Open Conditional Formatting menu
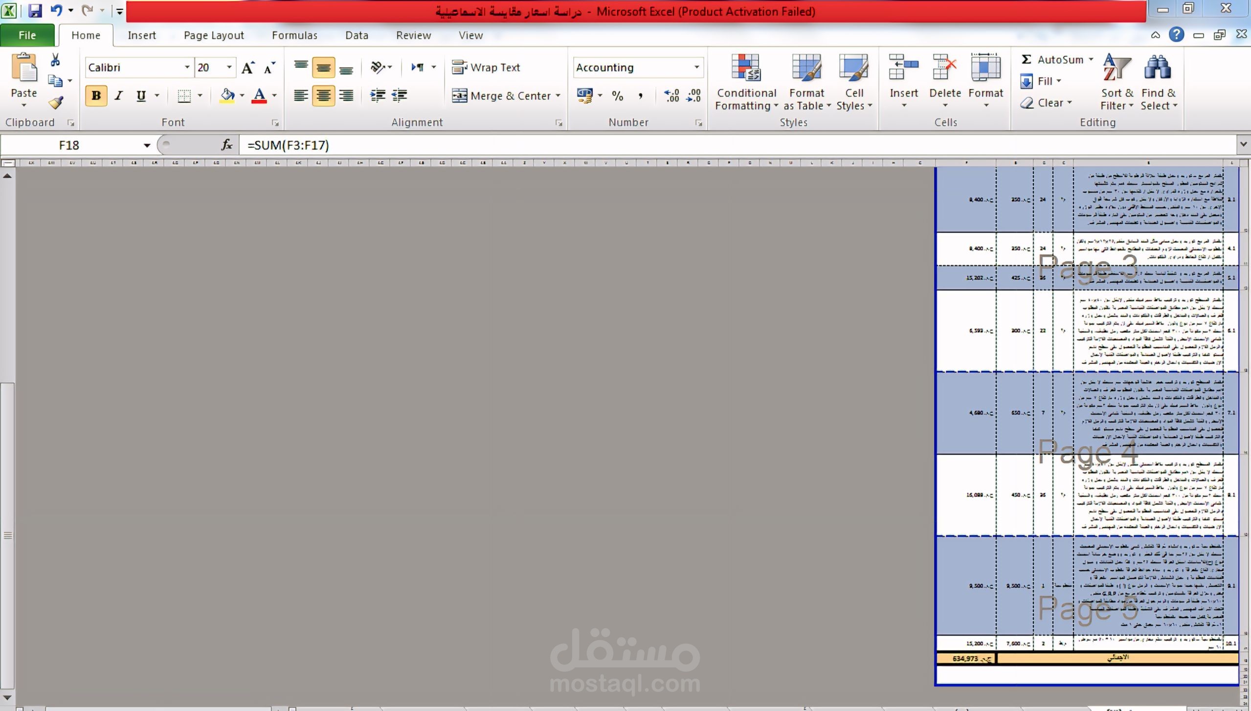Image resolution: width=1251 pixels, height=711 pixels. point(746,82)
